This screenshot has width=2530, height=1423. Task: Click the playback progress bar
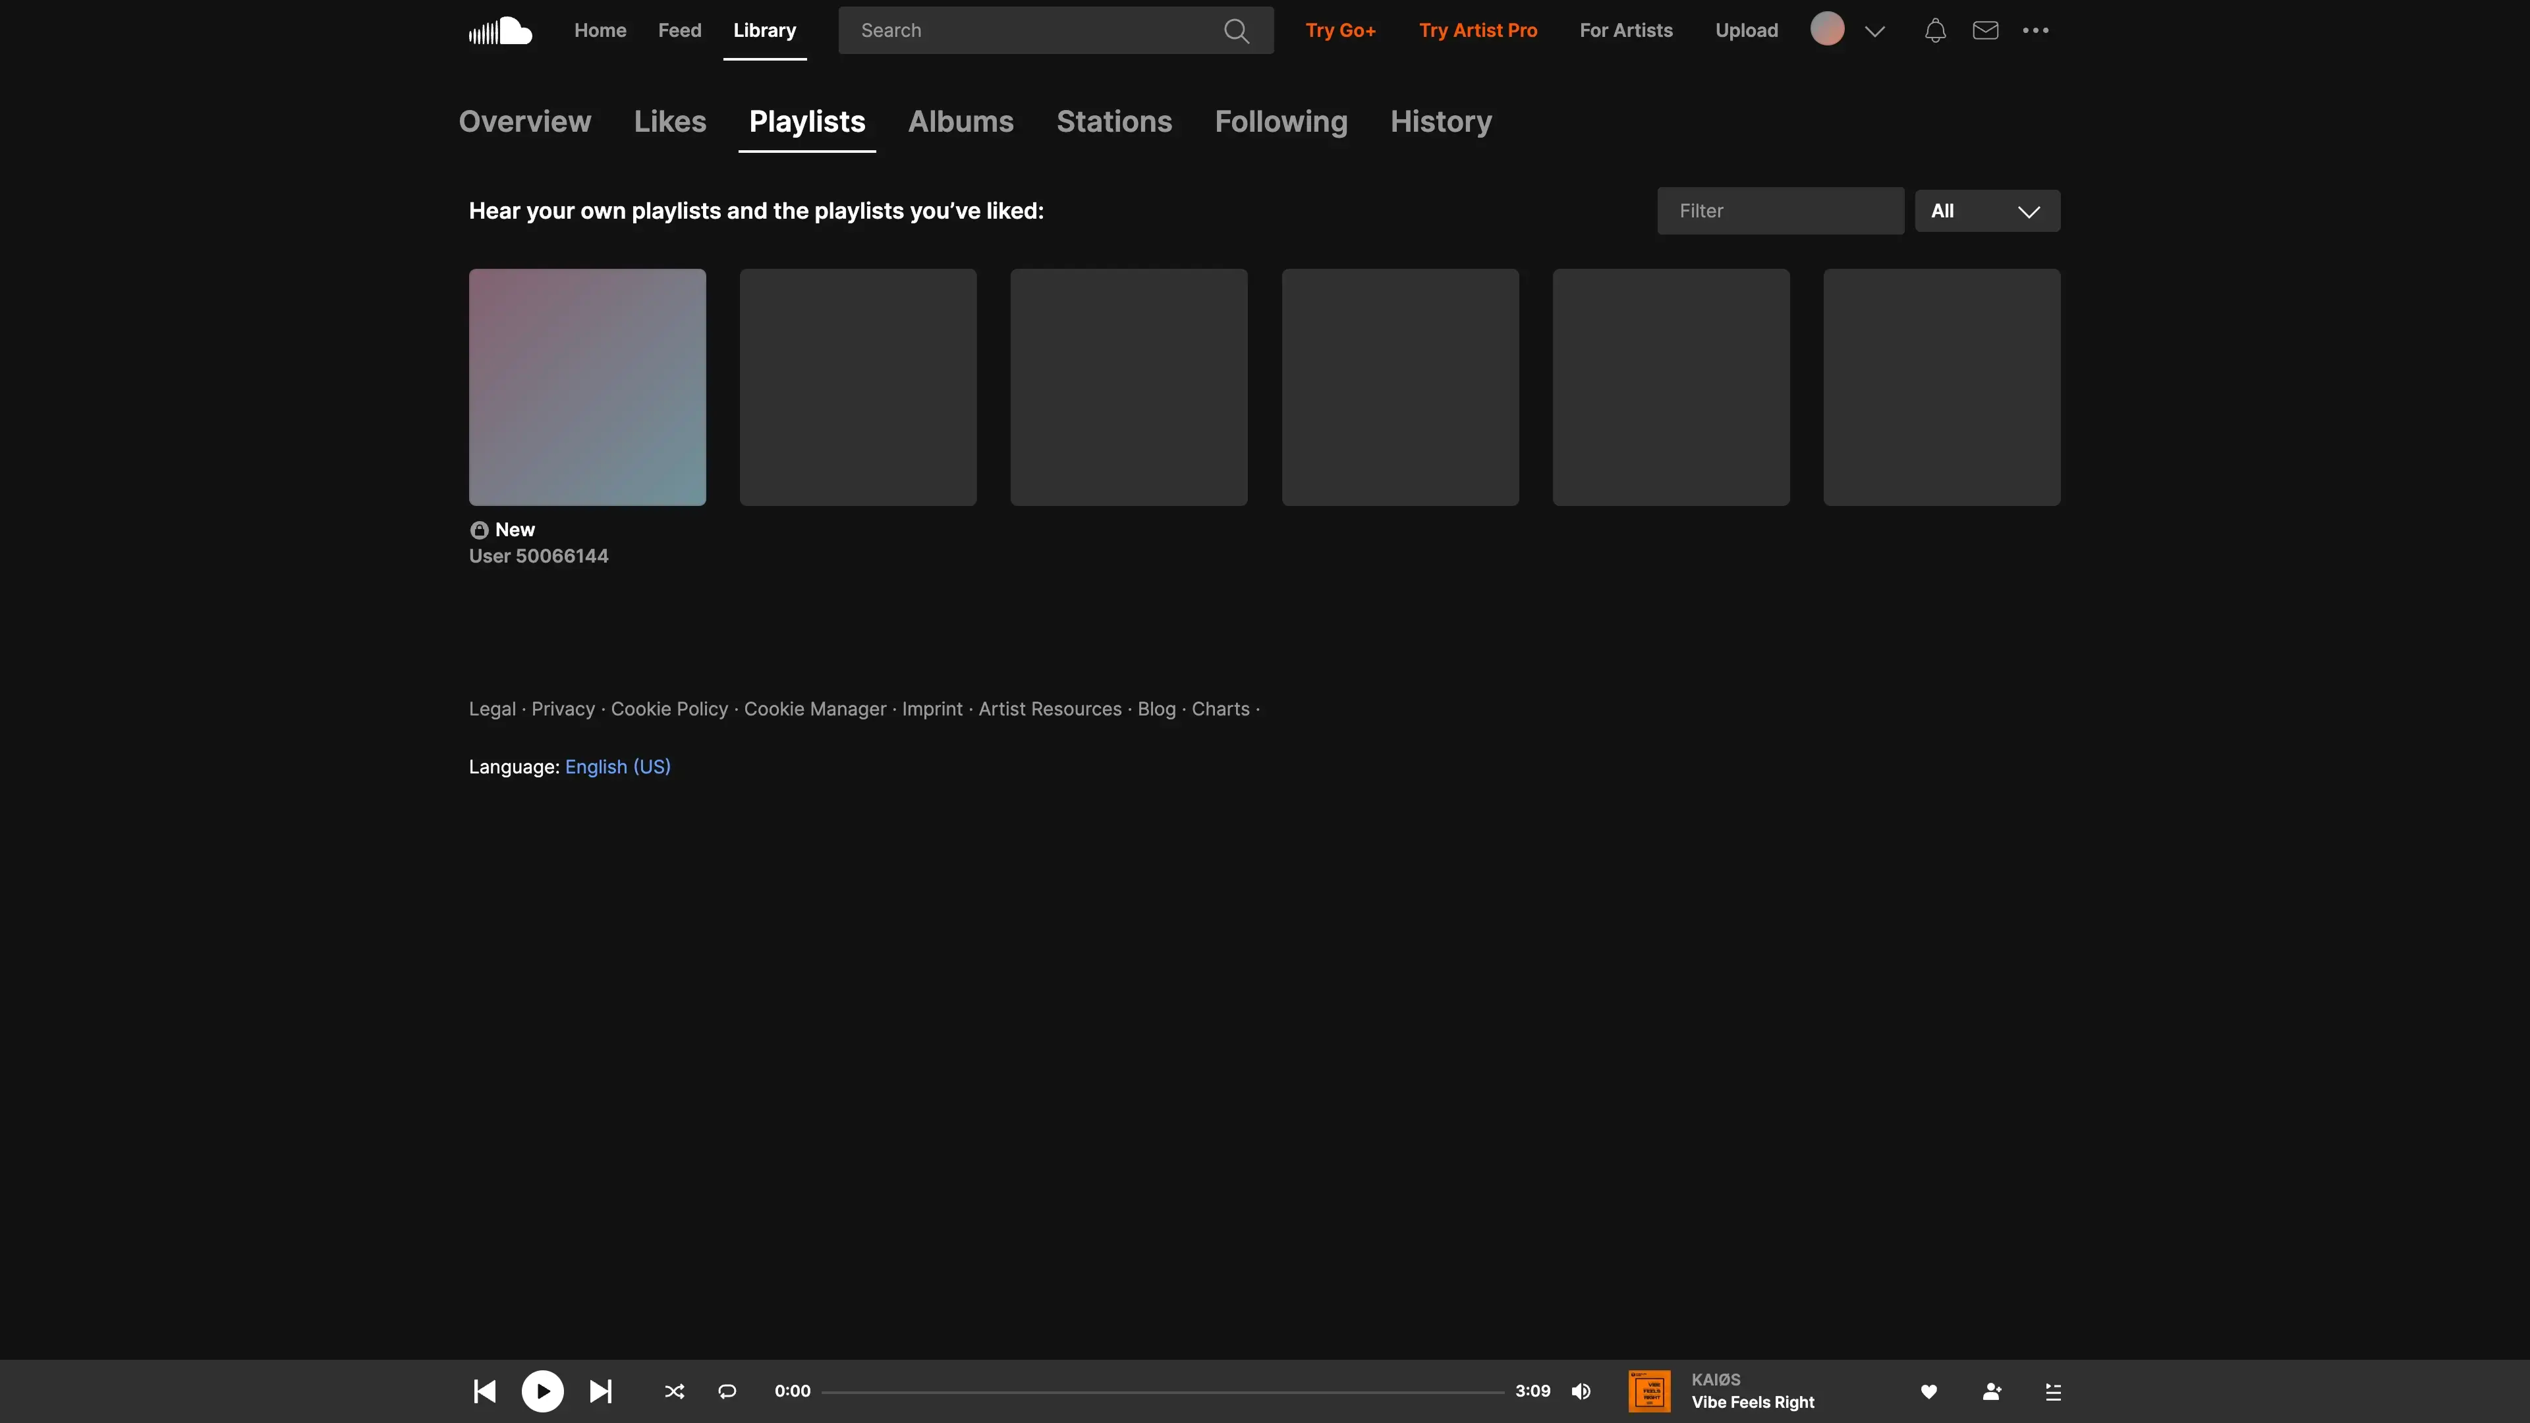click(1162, 1391)
